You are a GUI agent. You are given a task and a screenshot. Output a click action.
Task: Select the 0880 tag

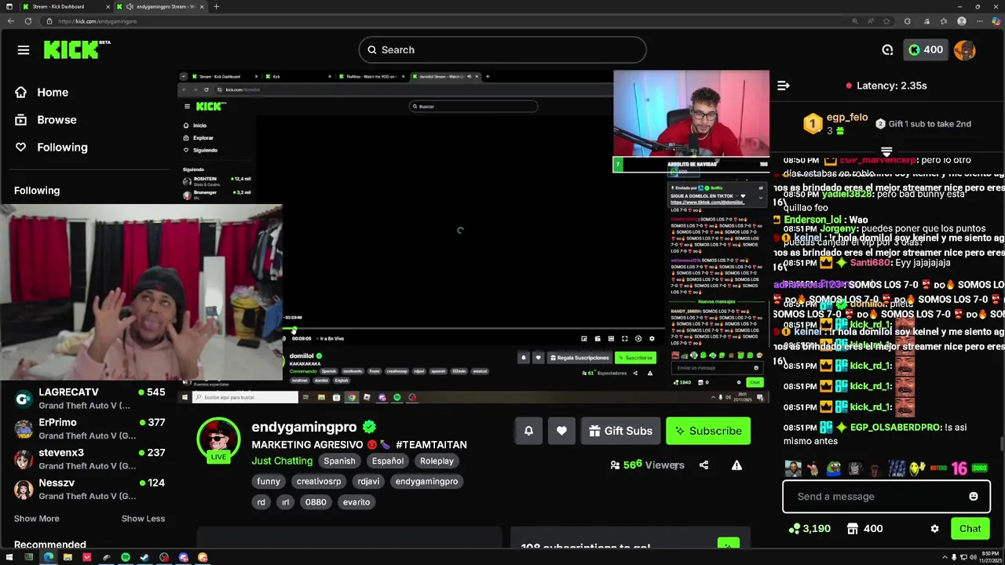316,501
